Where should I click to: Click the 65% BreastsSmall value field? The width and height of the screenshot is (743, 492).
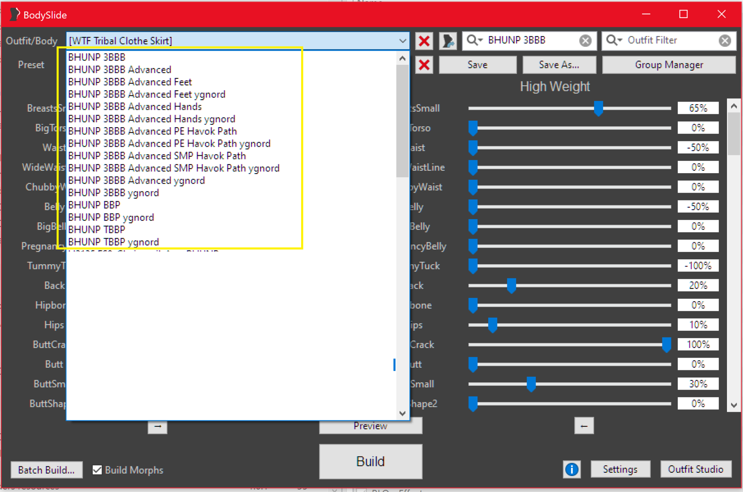(698, 108)
